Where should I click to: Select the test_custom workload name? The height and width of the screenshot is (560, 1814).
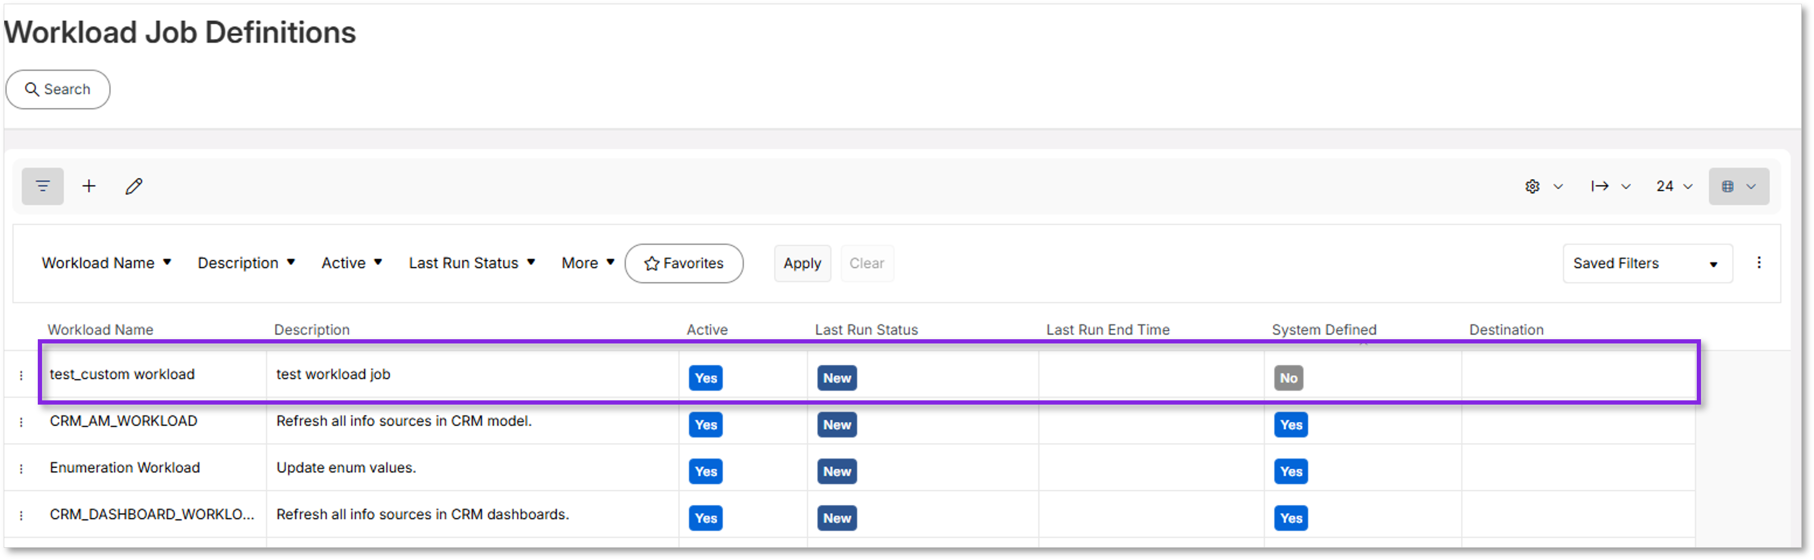[x=122, y=374]
